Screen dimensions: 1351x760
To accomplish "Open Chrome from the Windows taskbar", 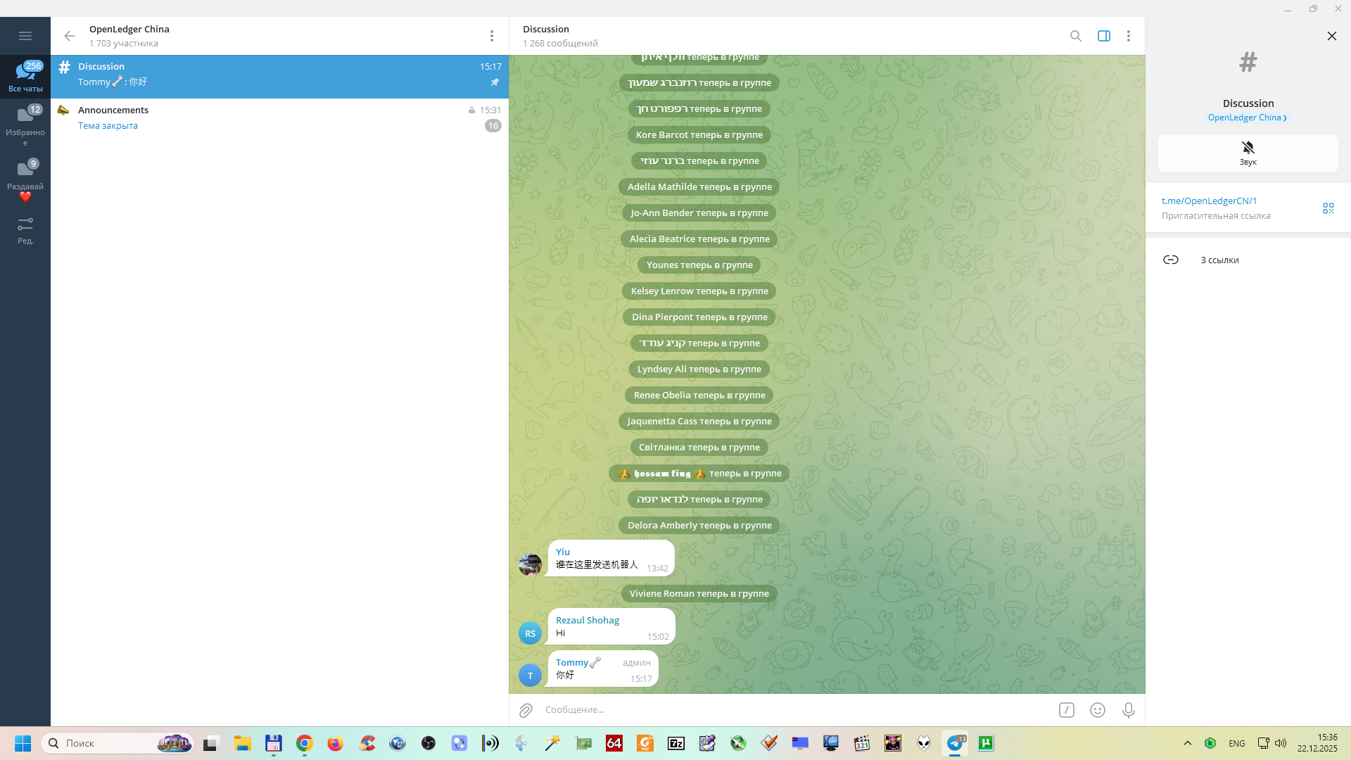I will [x=304, y=743].
